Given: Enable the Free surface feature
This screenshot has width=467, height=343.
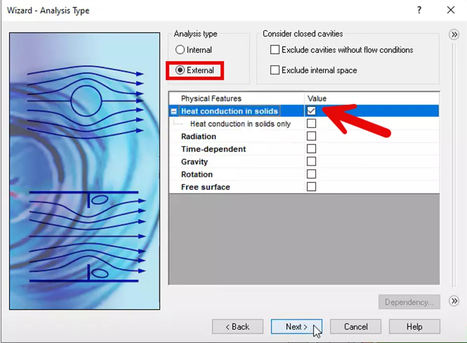Looking at the screenshot, I should point(312,187).
